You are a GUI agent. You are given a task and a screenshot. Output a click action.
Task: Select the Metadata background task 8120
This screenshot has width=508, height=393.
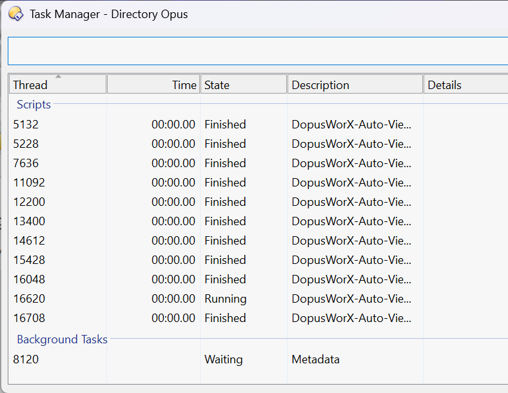click(259, 359)
